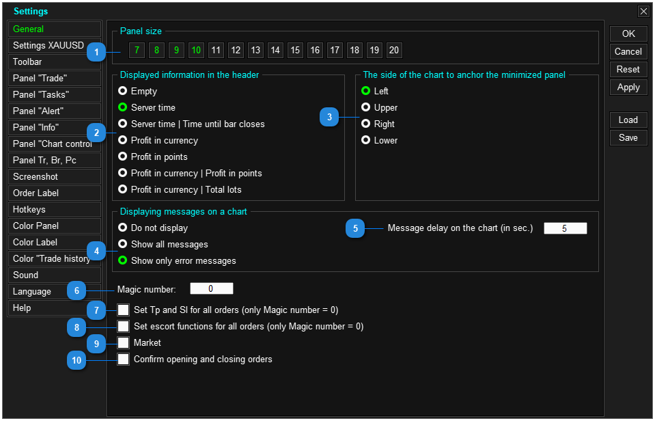The image size is (655, 421).
Task: Set panel size to 20
Action: (x=394, y=50)
